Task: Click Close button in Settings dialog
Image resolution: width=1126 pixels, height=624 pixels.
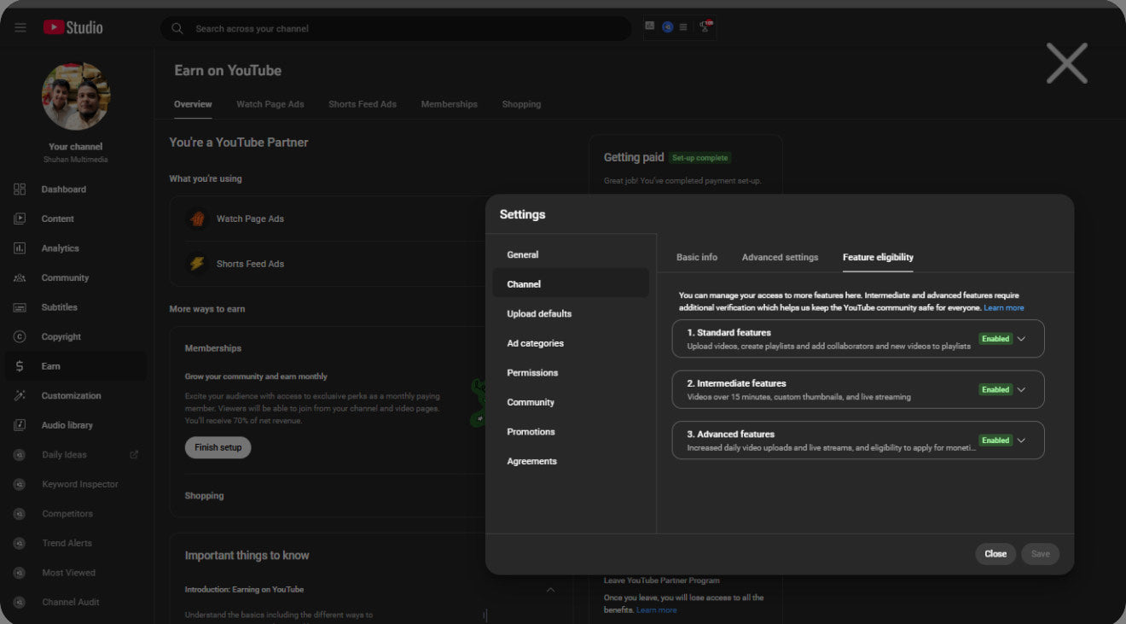Action: 995,554
